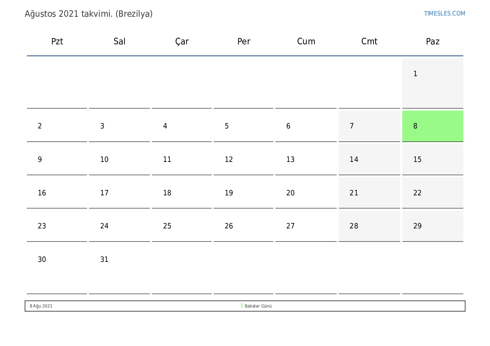Pick Monday the 23rd cell

(x=57, y=226)
